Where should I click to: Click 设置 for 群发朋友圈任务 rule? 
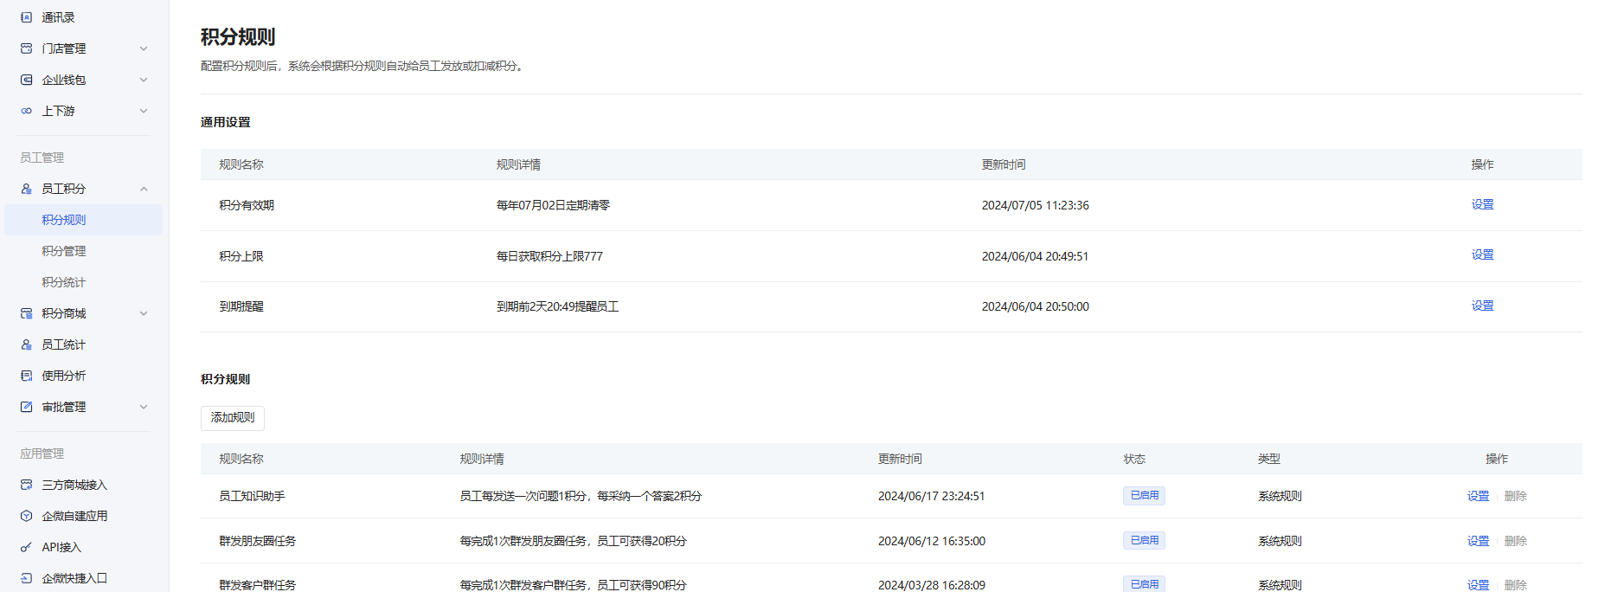[1478, 541]
